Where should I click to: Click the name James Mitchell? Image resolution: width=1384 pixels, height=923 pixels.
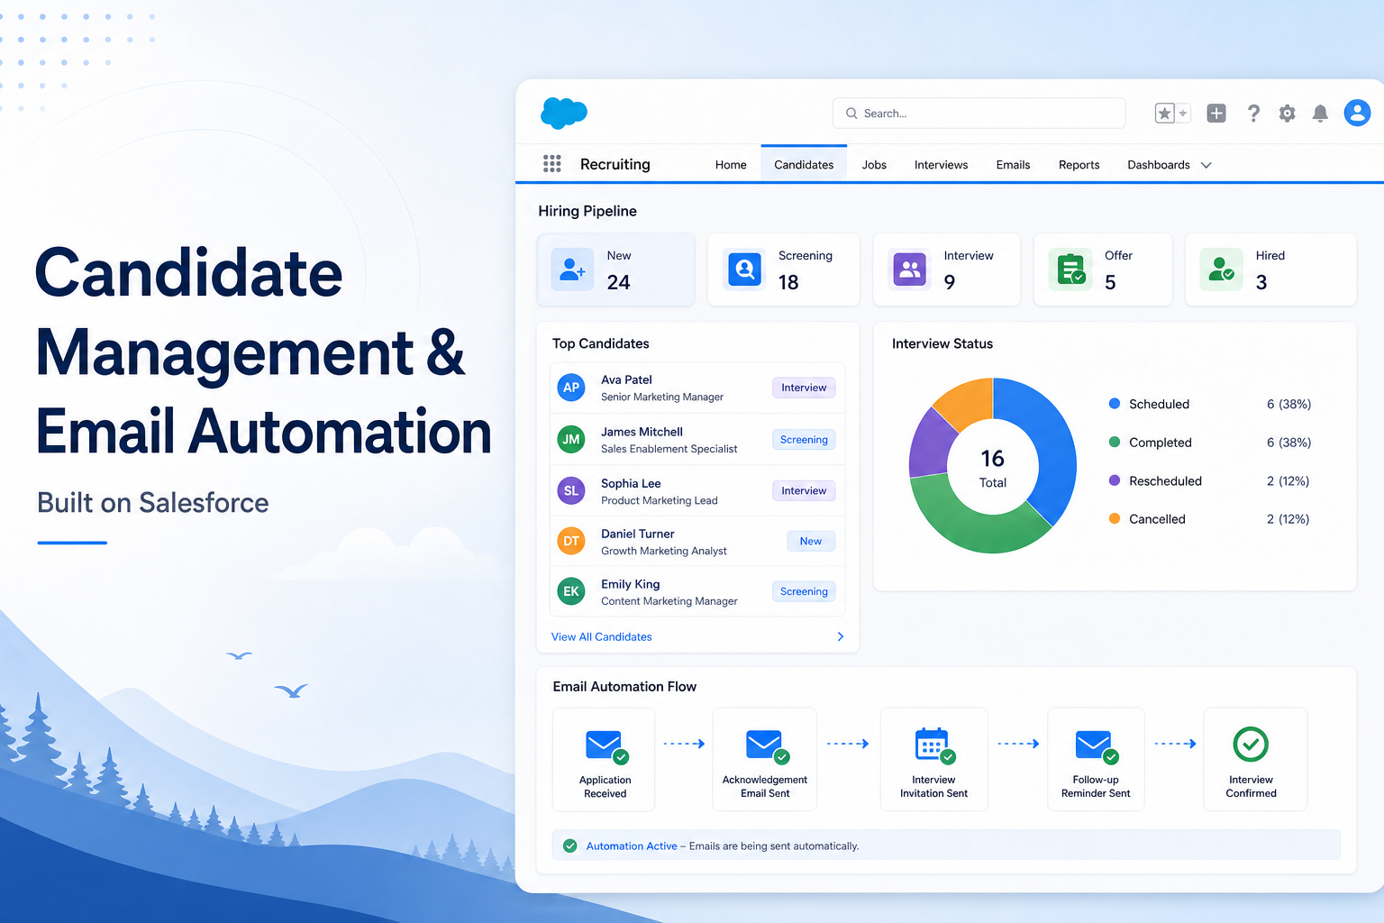642,432
